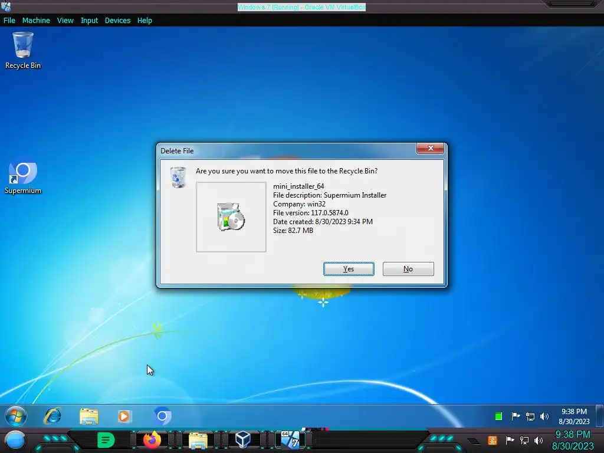
Task: Open guest clock showing 9:38 PM
Action: coord(574,416)
